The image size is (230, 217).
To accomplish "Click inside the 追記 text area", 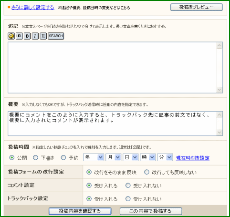I will pos(112,68).
